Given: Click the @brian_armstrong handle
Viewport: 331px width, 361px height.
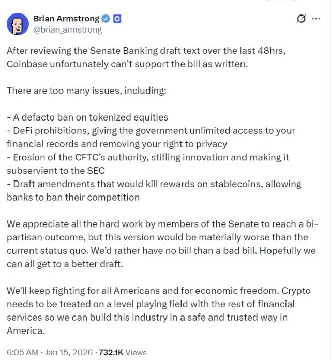Looking at the screenshot, I should coord(67,29).
